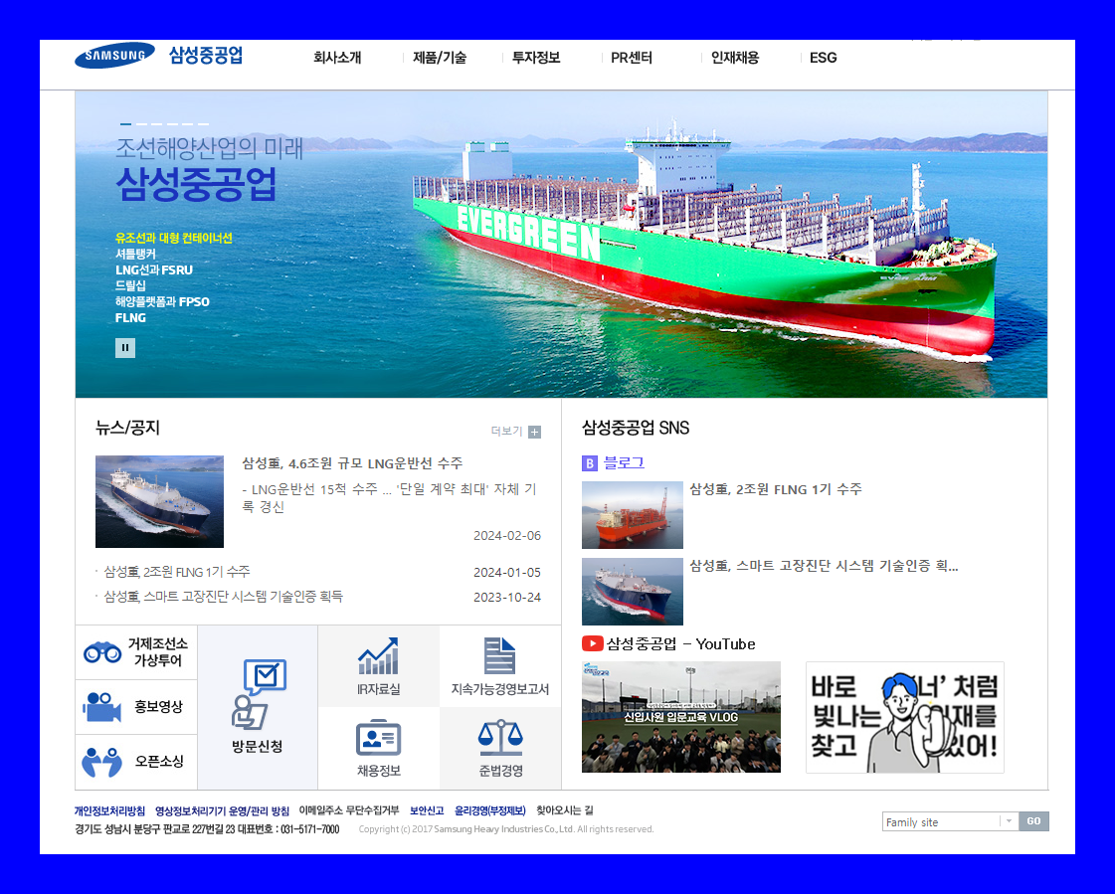Open 찾아오시는 길 footer link
The height and width of the screenshot is (894, 1115).
pos(565,810)
